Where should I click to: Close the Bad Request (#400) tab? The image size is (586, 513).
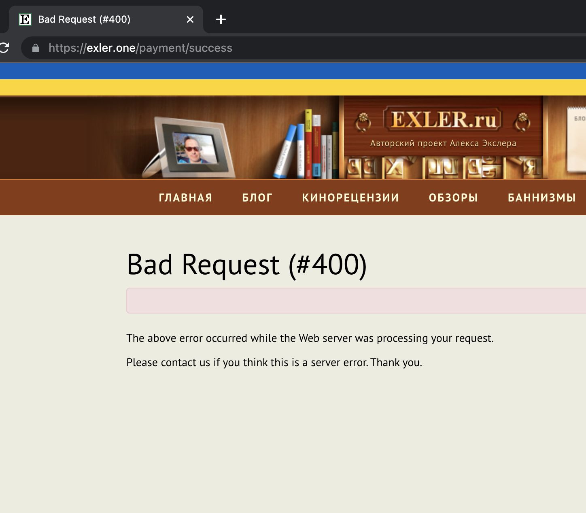[x=190, y=19]
